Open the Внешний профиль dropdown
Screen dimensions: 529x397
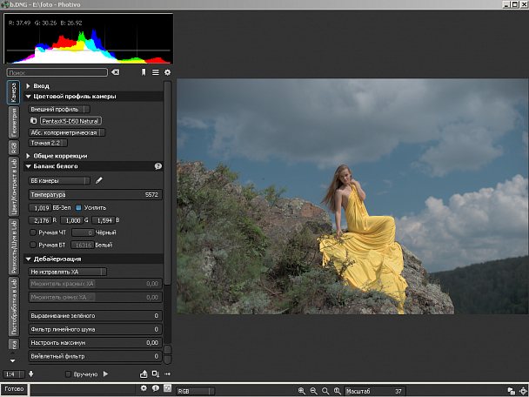pos(59,109)
